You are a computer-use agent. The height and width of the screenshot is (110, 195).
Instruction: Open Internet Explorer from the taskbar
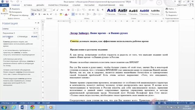(13, 107)
